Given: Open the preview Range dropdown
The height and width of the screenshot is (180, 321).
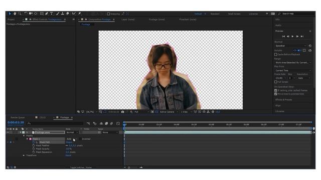Looking at the screenshot, I should [293, 62].
